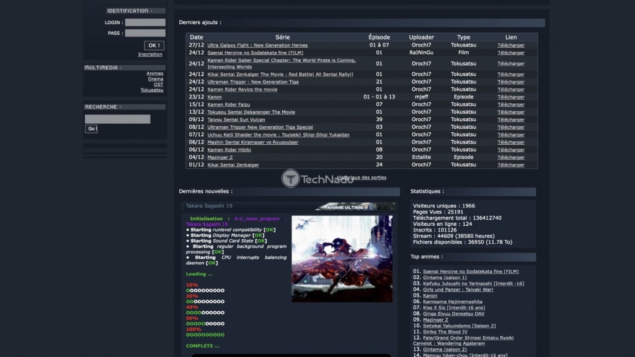Open Kamisama Hajimemashita in Top animes

pyautogui.click(x=453, y=302)
